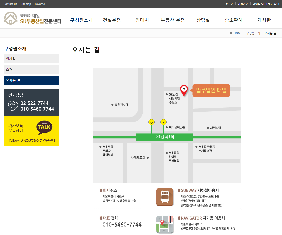This screenshot has width=282, height=235.
Task: Open the 구성원소개 main menu
Action: [x=81, y=20]
